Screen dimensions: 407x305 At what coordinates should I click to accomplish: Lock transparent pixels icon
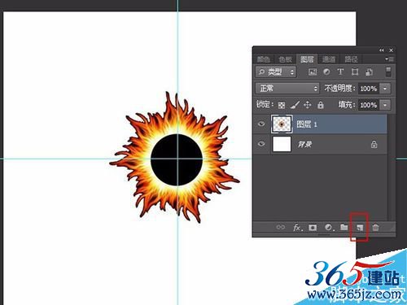(x=282, y=105)
